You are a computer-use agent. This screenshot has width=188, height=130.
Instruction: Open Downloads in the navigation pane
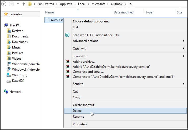click(20, 42)
